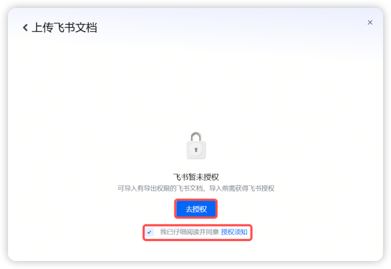The image size is (391, 269).
Task: Close the 上传飞书文档 dialog with X
Action: [x=370, y=23]
